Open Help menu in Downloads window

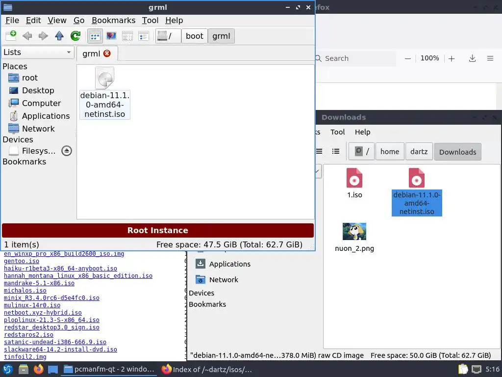pyautogui.click(x=362, y=132)
